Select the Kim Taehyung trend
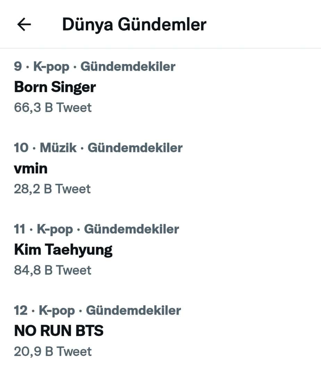Screen dimensions: 321x370 point(63,249)
